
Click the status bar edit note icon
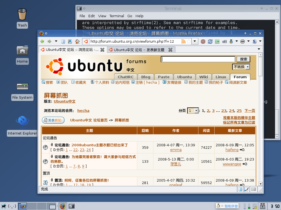[247, 189]
